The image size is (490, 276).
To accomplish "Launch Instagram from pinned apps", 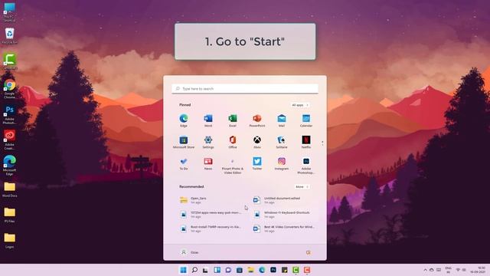I will point(282,163).
